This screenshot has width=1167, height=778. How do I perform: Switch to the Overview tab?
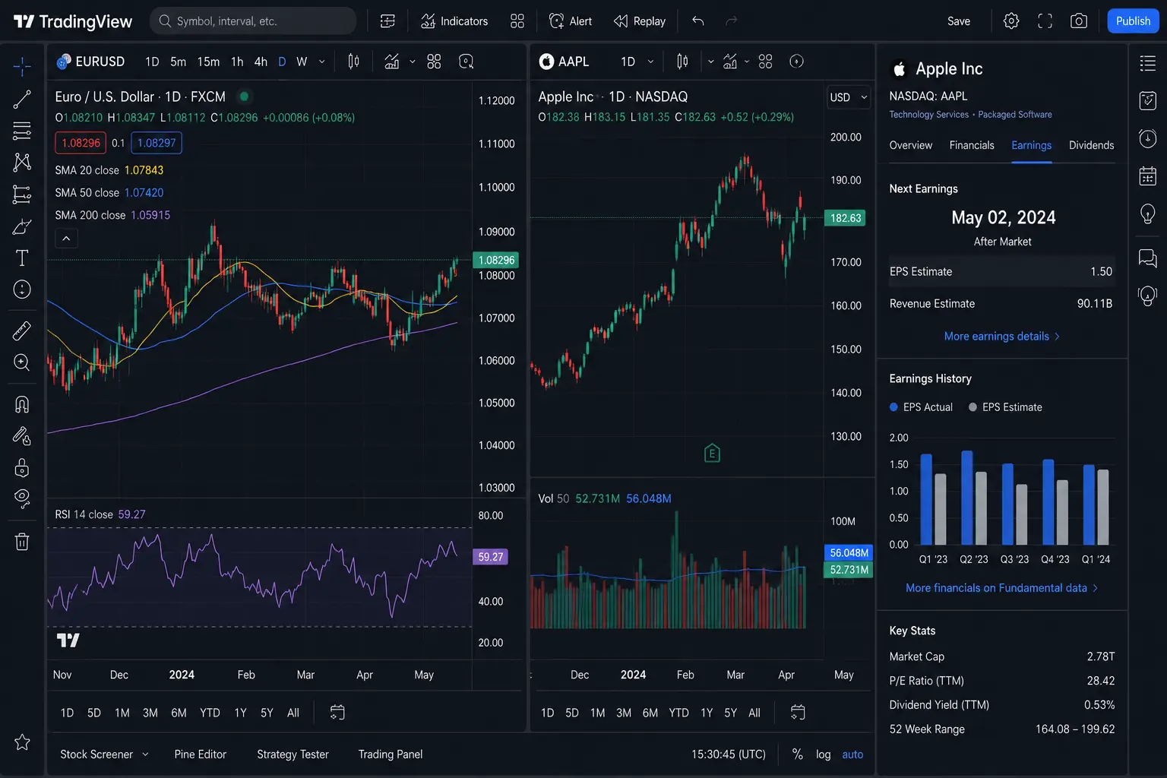(x=910, y=145)
